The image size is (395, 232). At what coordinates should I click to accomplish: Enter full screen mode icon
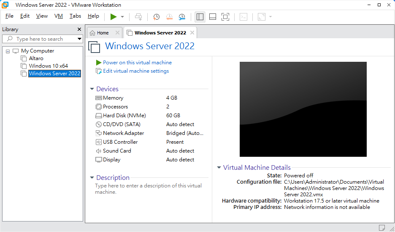click(225, 17)
